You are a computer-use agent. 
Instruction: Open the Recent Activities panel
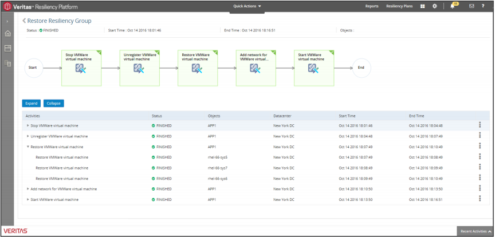click(476, 231)
